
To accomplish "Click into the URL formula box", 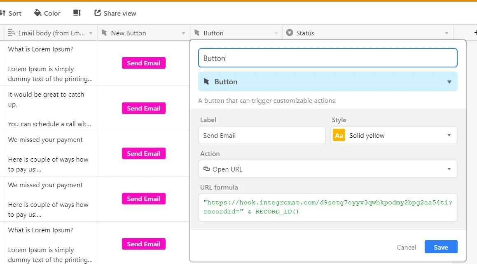I will [327, 208].
